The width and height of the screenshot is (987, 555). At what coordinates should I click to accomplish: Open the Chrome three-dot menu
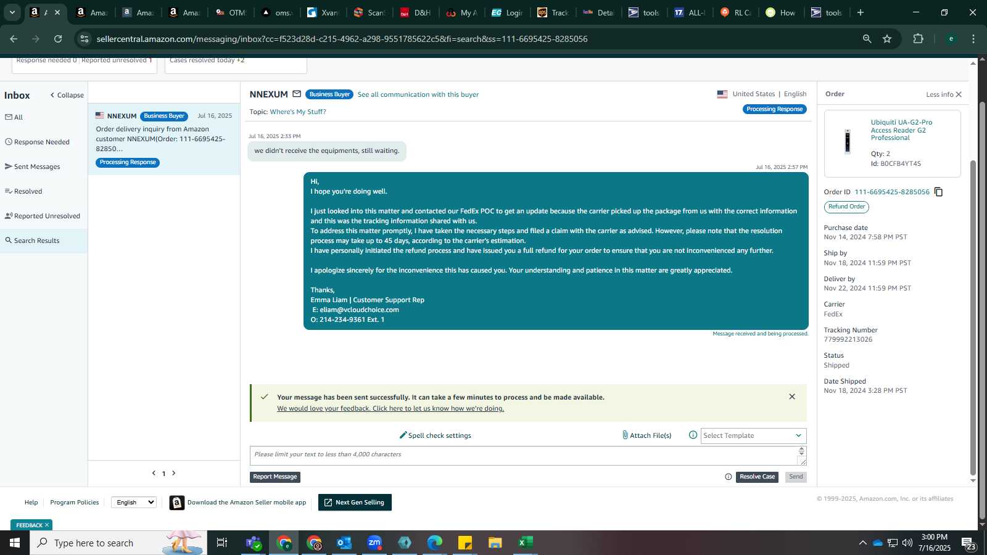tap(973, 39)
